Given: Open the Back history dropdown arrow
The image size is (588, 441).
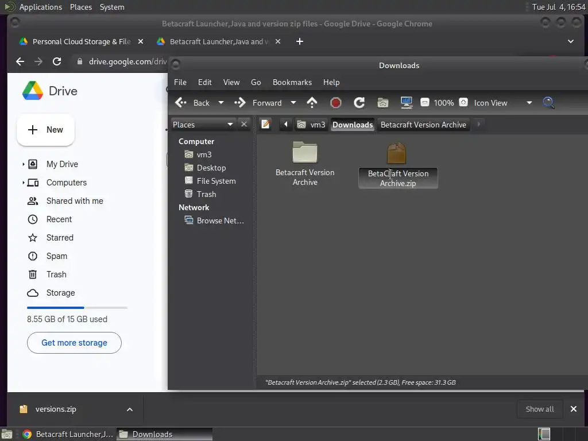Looking at the screenshot, I should point(221,102).
